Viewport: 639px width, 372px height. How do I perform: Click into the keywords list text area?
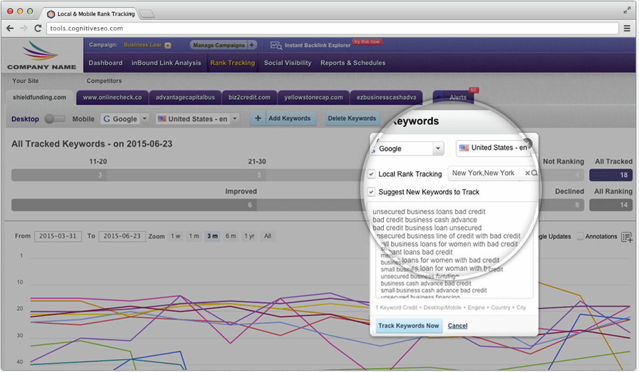453,250
